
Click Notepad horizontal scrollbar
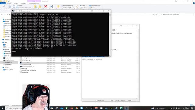tap(110, 98)
